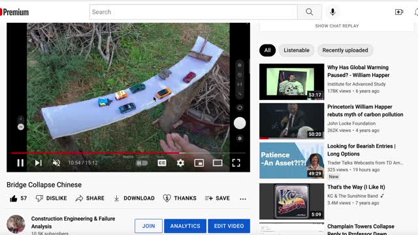Like the video with thumbs up

14,198
